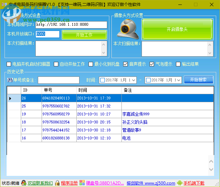The width and height of the screenshot is (220, 187).
Task: Close the scanner window
Action: click(212, 5)
